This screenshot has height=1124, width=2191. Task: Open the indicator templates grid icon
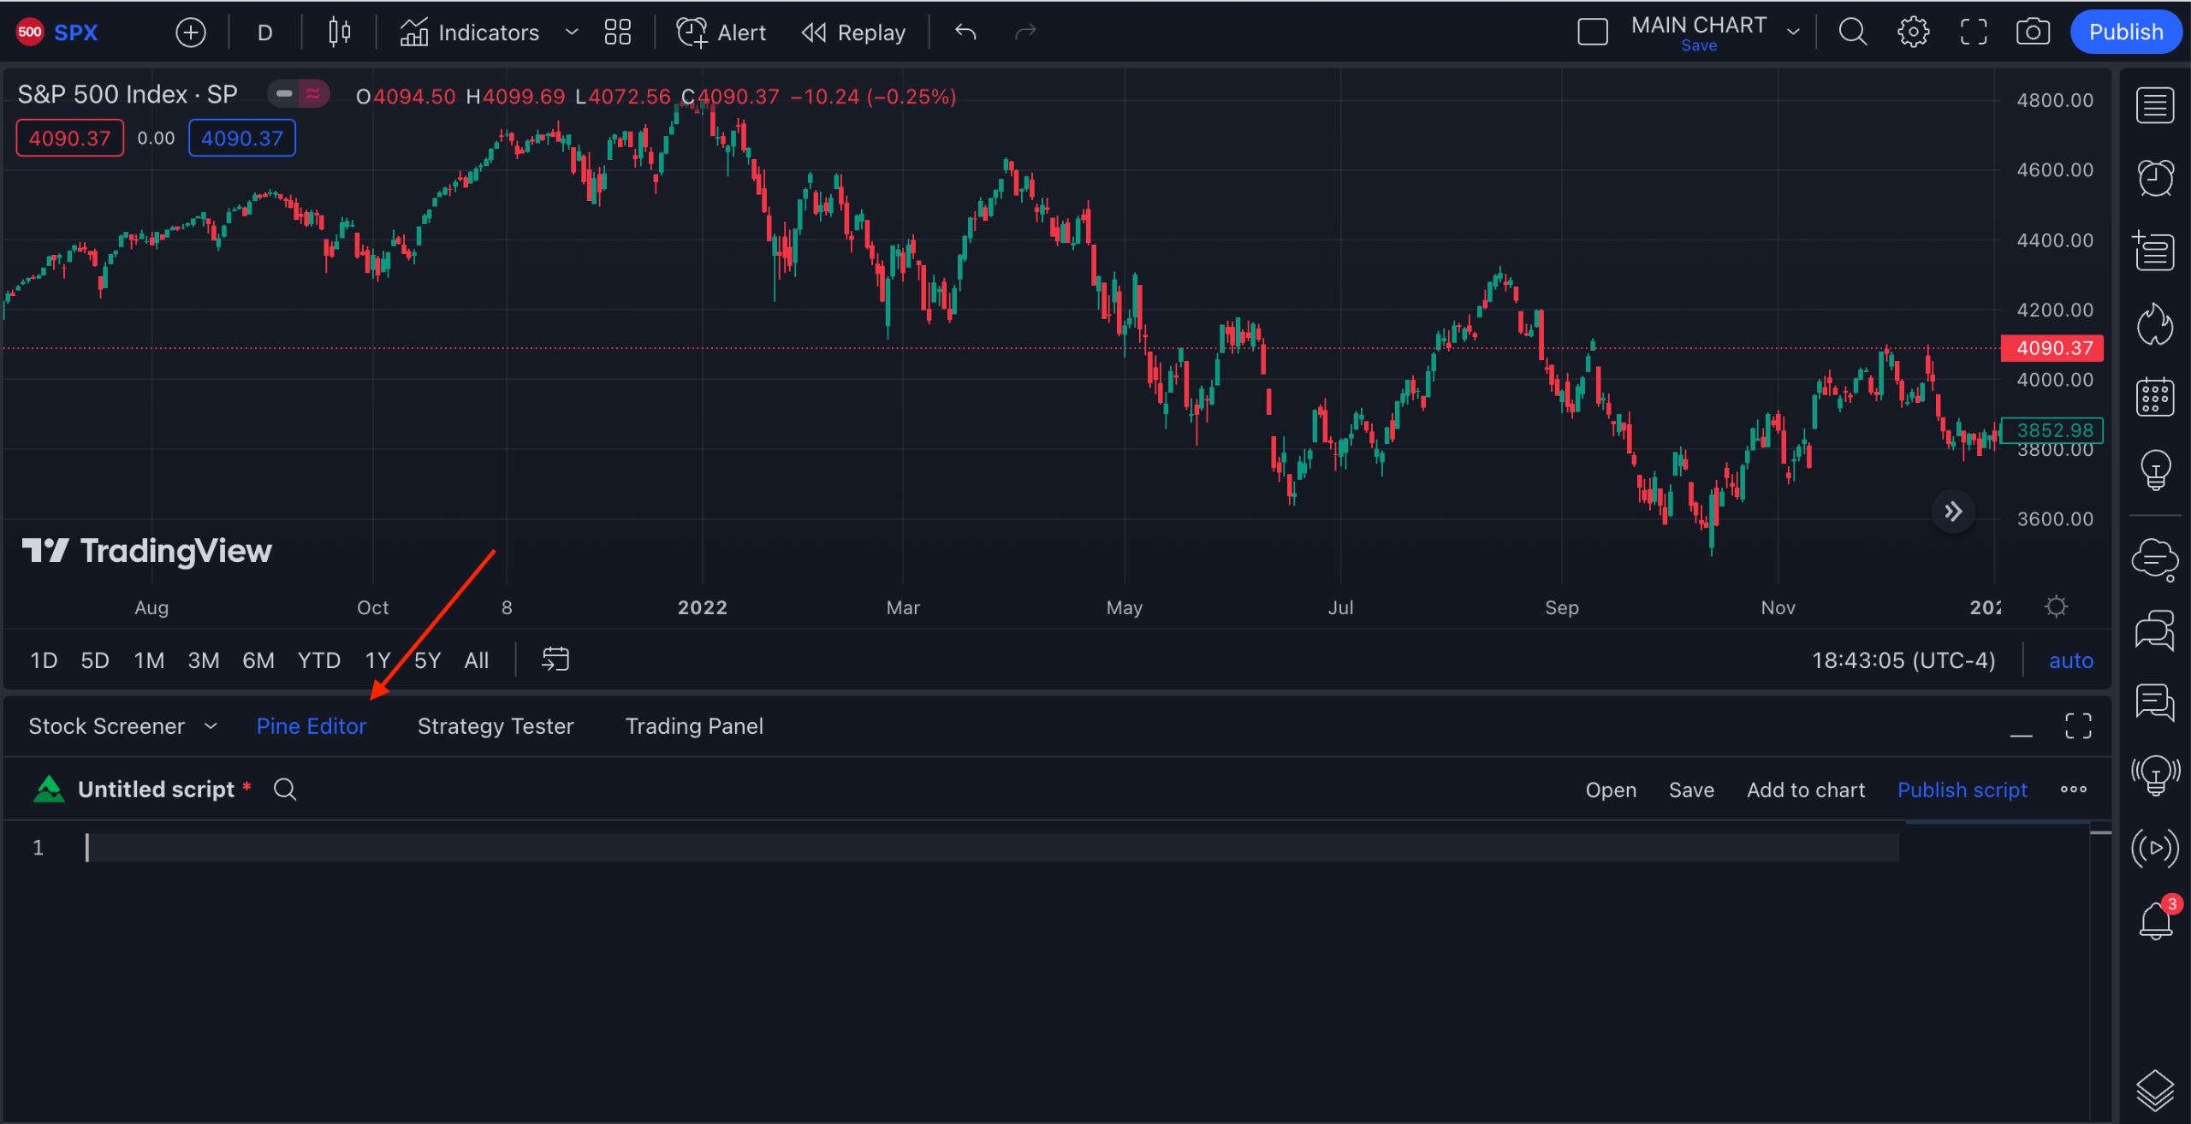tap(617, 33)
